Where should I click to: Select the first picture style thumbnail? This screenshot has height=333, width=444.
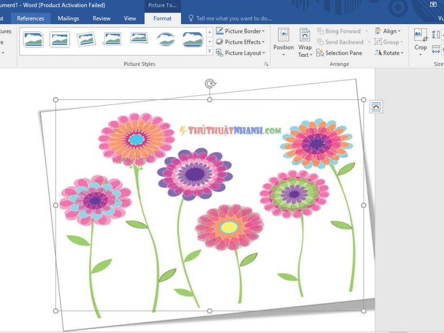33,39
